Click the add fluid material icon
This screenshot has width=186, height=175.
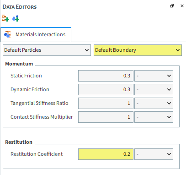coord(16,18)
